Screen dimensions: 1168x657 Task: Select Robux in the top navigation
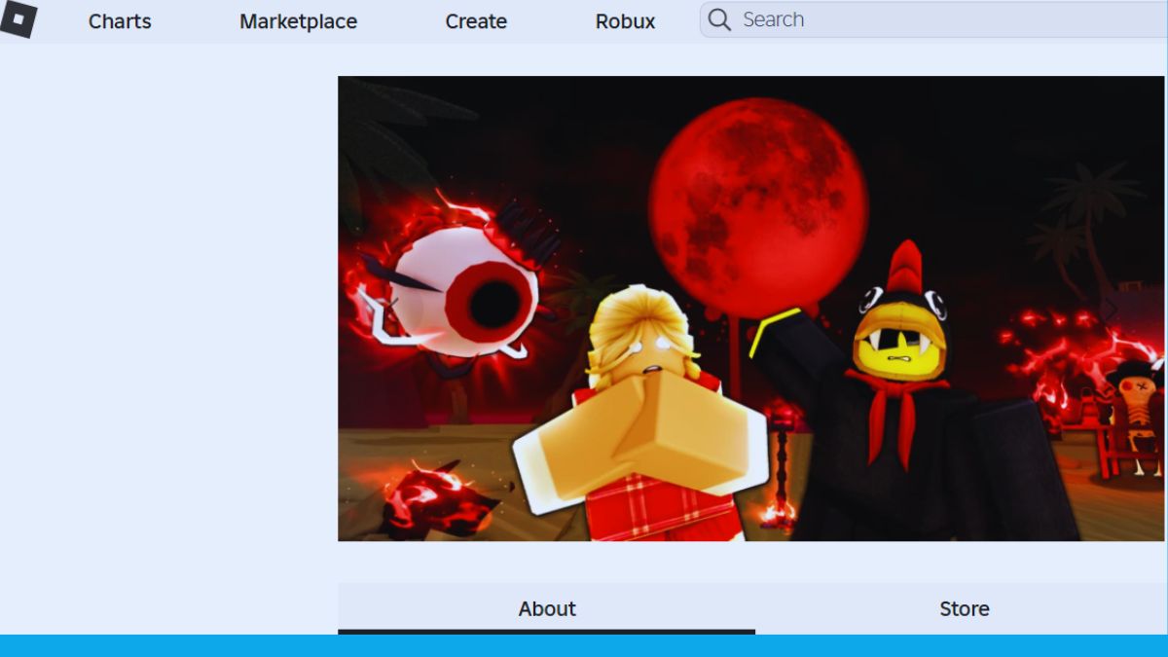pos(625,21)
